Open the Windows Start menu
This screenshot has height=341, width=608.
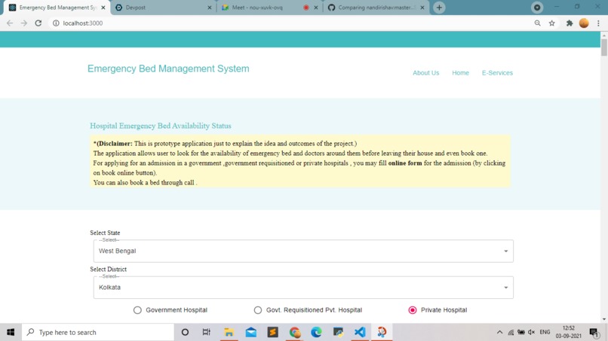11,332
